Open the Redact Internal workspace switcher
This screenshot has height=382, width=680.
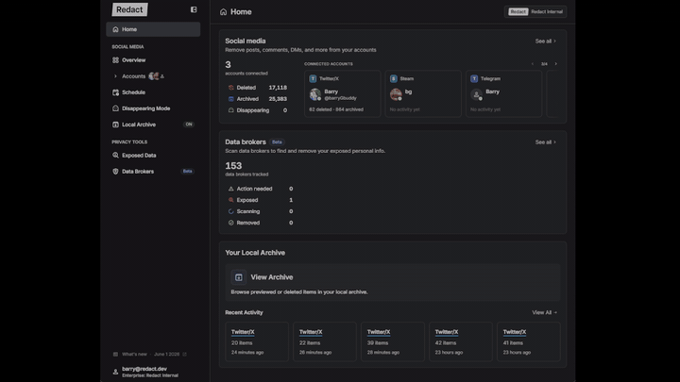click(535, 11)
